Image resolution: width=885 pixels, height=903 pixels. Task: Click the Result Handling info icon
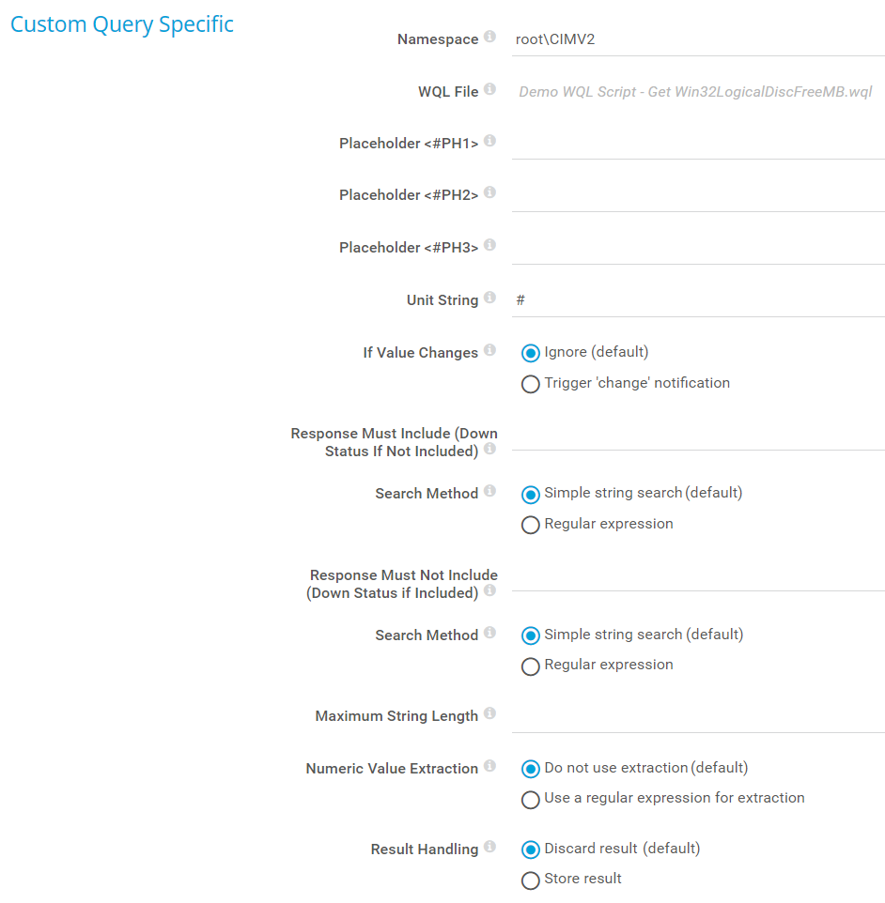pyautogui.click(x=489, y=848)
